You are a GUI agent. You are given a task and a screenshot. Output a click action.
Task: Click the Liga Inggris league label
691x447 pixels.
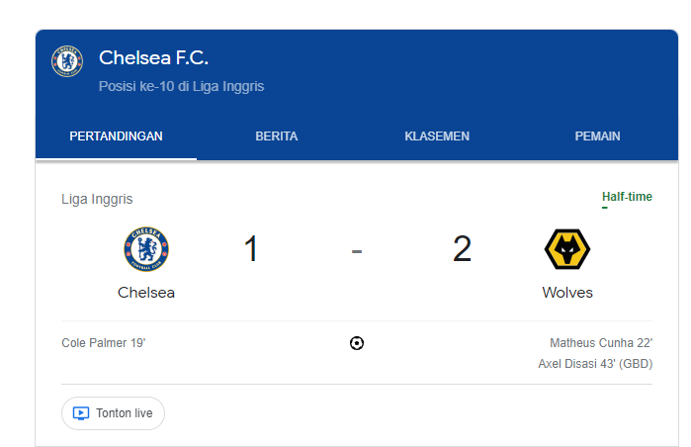click(97, 199)
